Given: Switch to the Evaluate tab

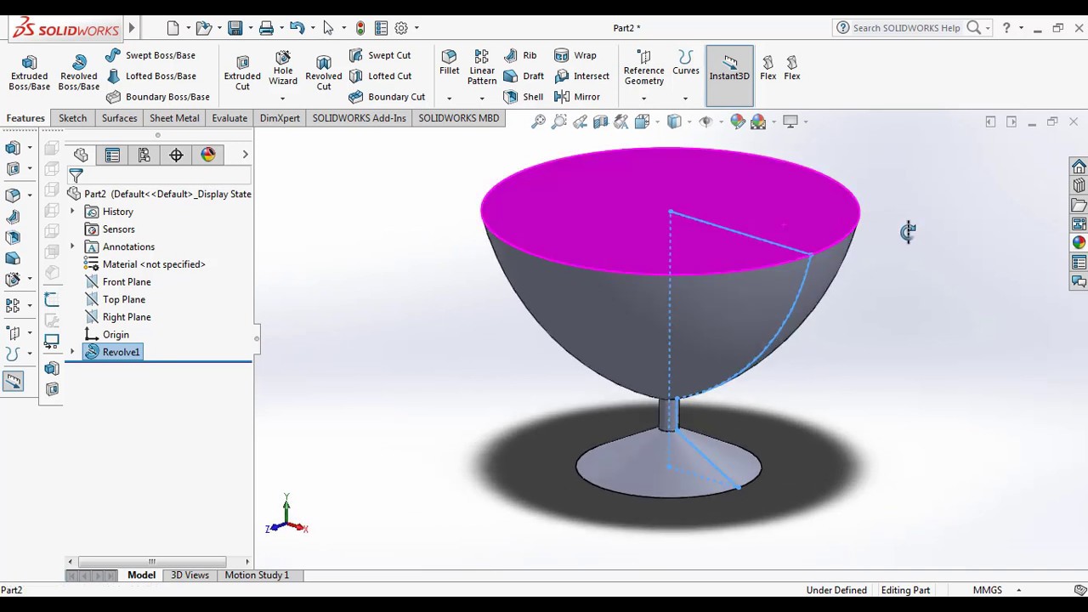Looking at the screenshot, I should (229, 118).
